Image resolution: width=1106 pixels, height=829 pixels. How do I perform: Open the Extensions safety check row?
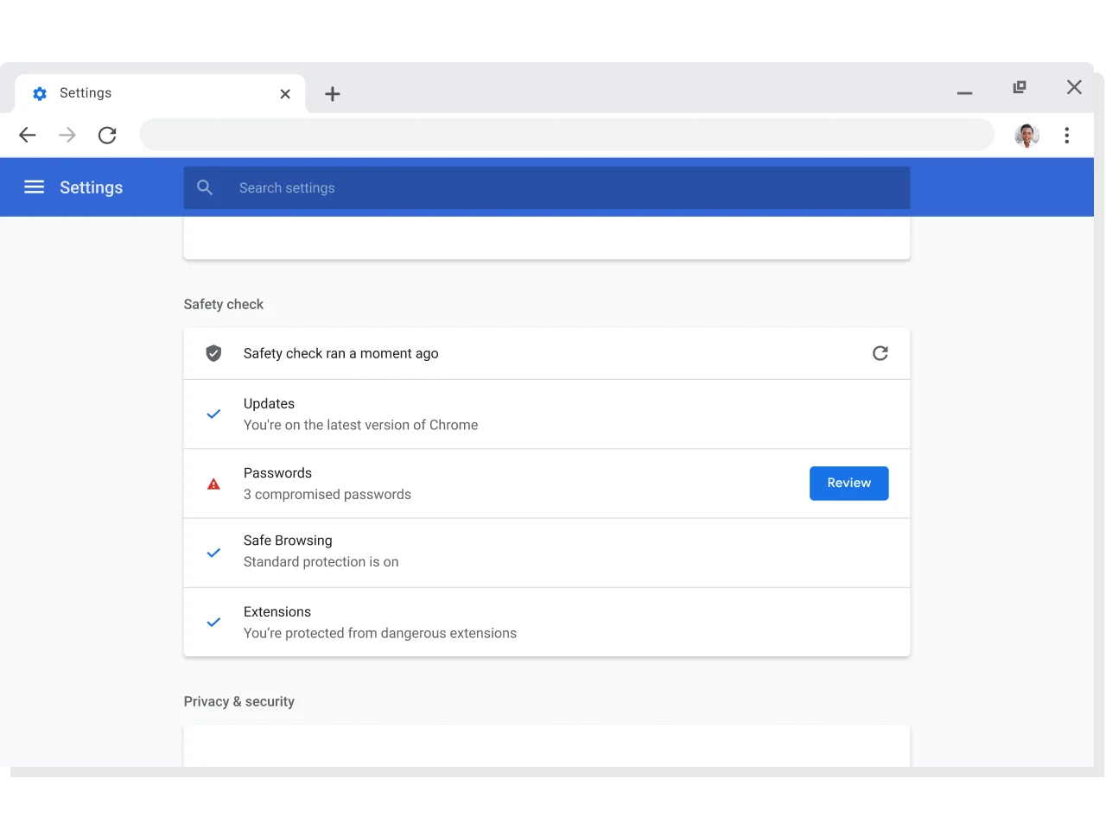click(x=546, y=623)
